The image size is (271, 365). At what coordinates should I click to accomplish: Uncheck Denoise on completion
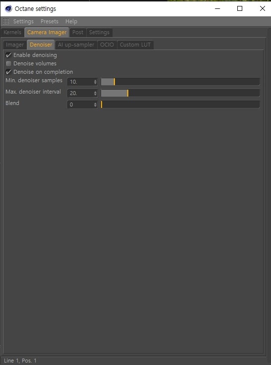pos(8,72)
